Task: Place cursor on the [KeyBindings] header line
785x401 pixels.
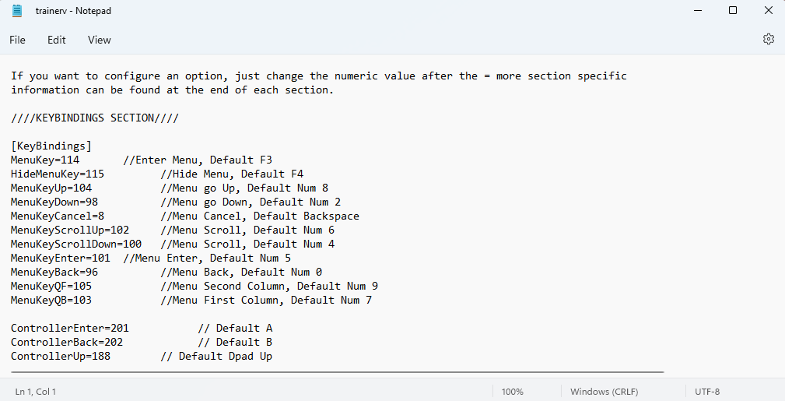Action: [x=51, y=146]
